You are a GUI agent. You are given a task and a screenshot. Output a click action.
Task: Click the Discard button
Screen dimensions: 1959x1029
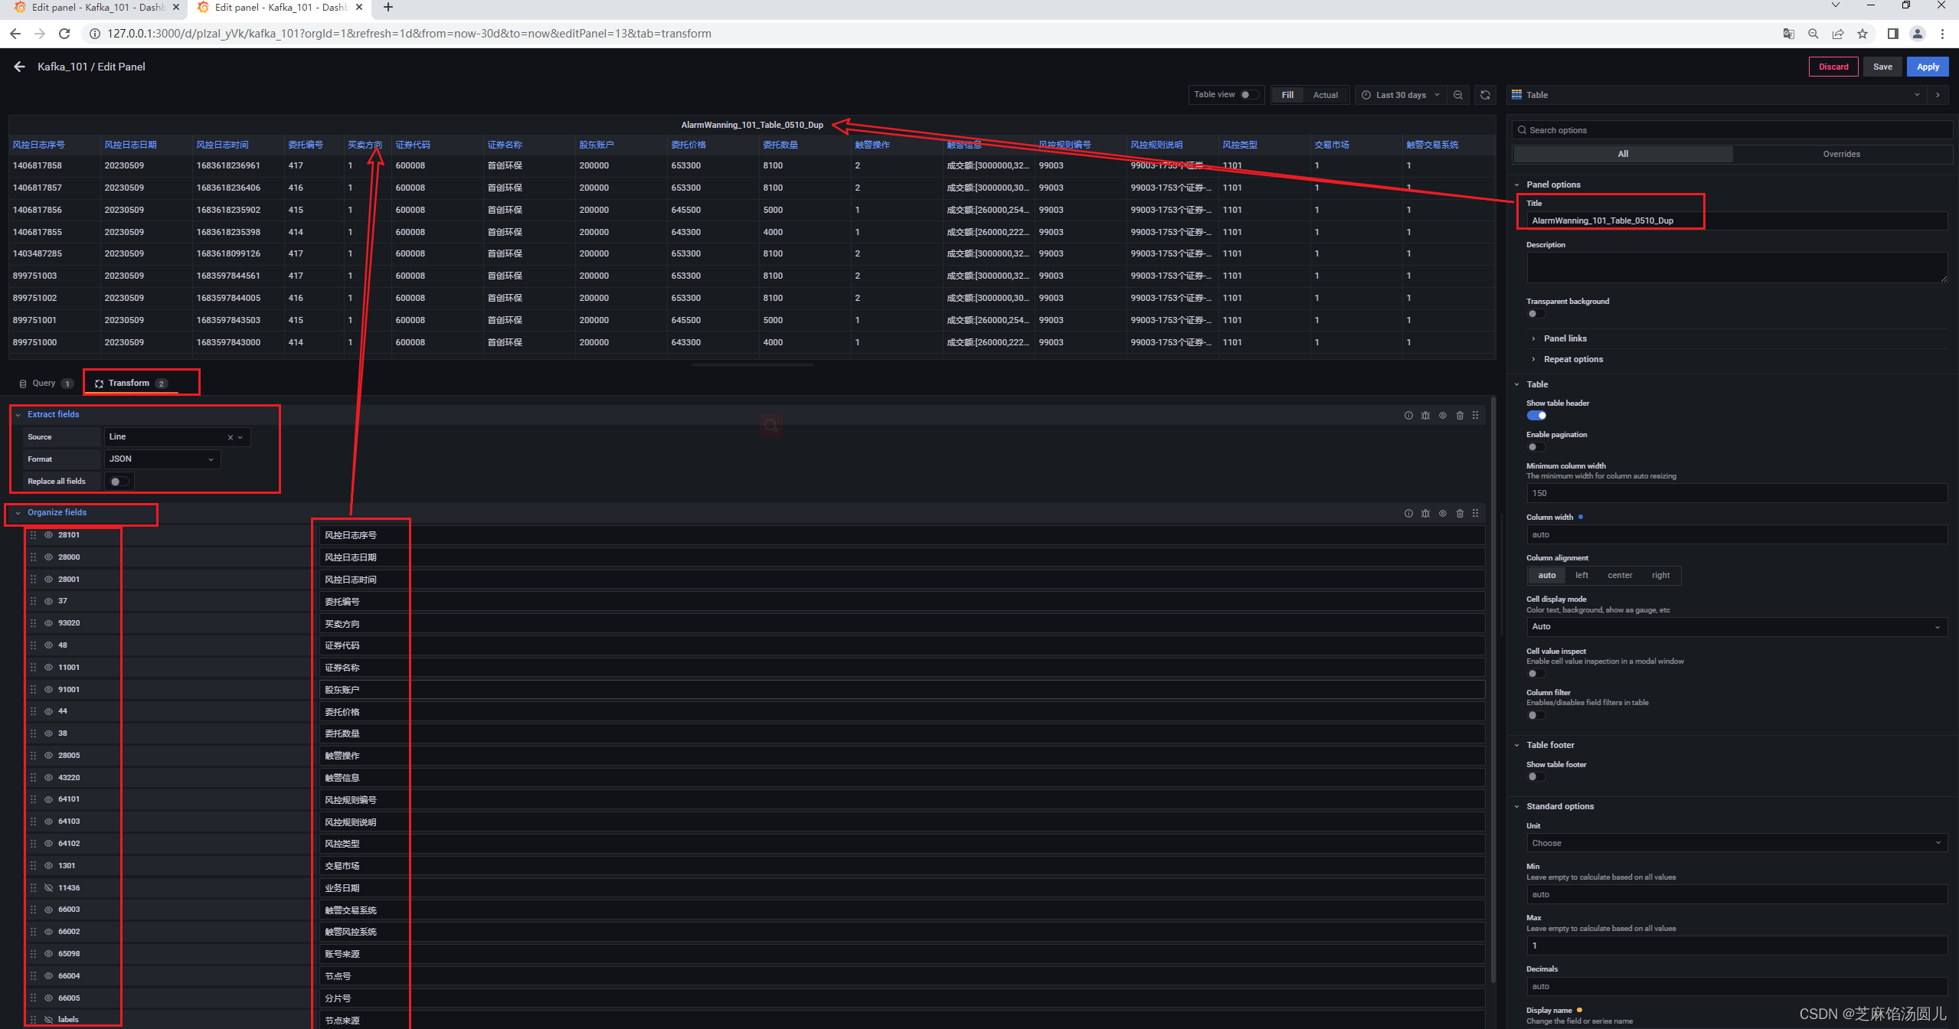(x=1833, y=67)
